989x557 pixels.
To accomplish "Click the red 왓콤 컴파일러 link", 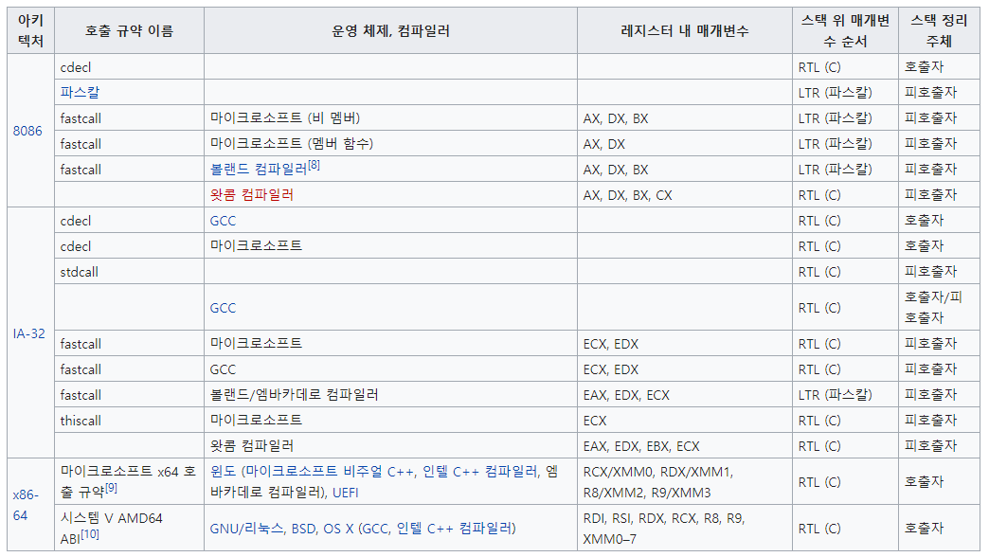I will coord(252,195).
